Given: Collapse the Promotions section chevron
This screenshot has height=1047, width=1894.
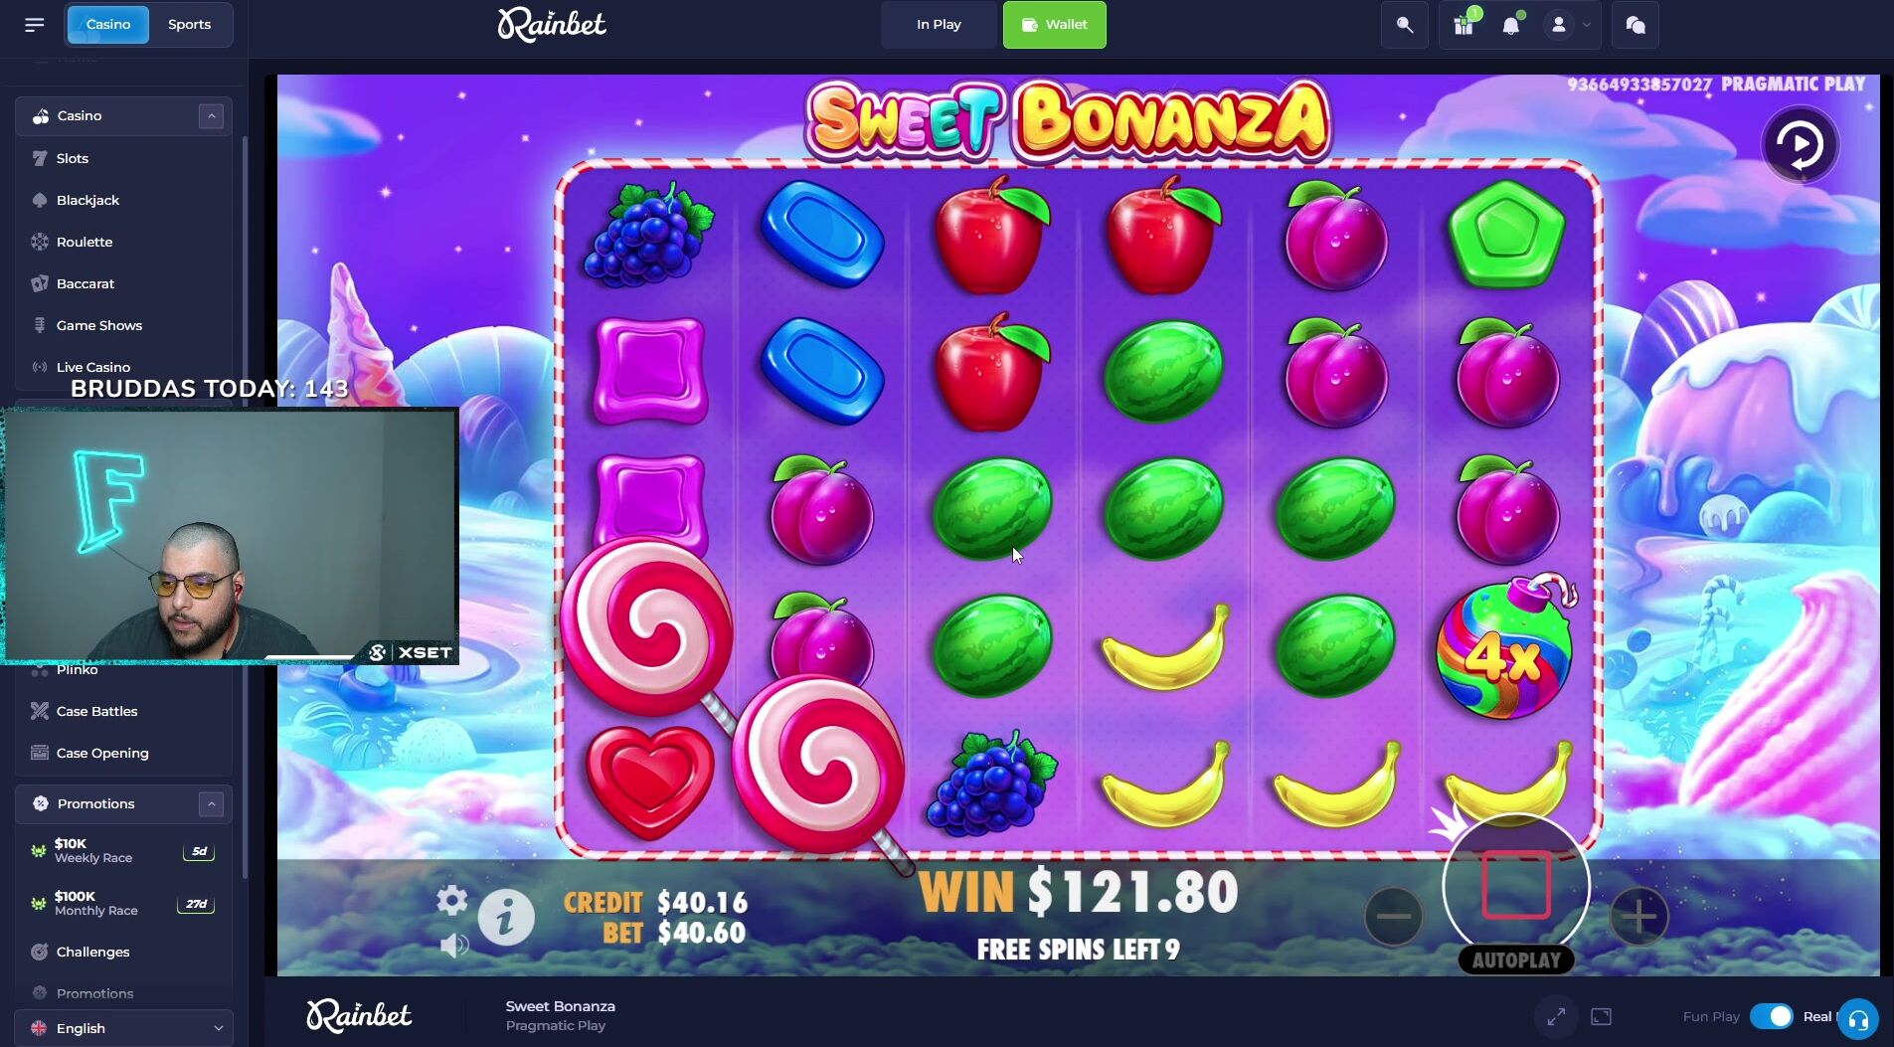Looking at the screenshot, I should [x=211, y=803].
